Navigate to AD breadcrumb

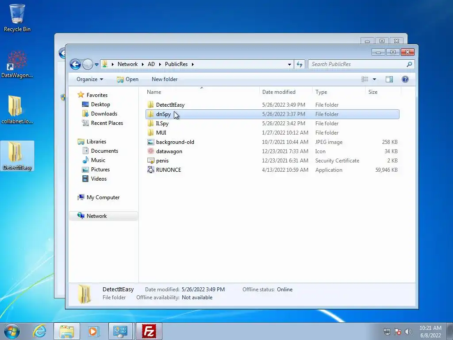click(151, 64)
